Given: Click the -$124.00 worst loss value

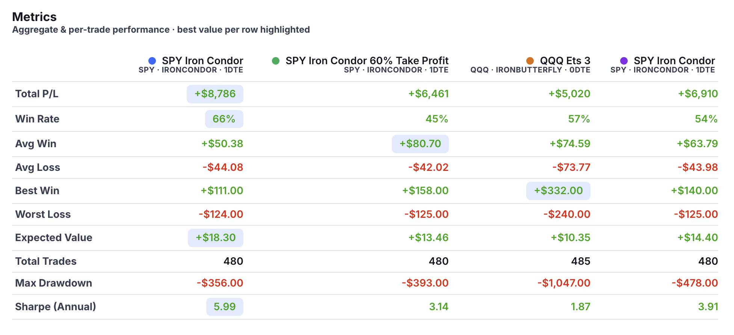Looking at the screenshot, I should tap(221, 214).
